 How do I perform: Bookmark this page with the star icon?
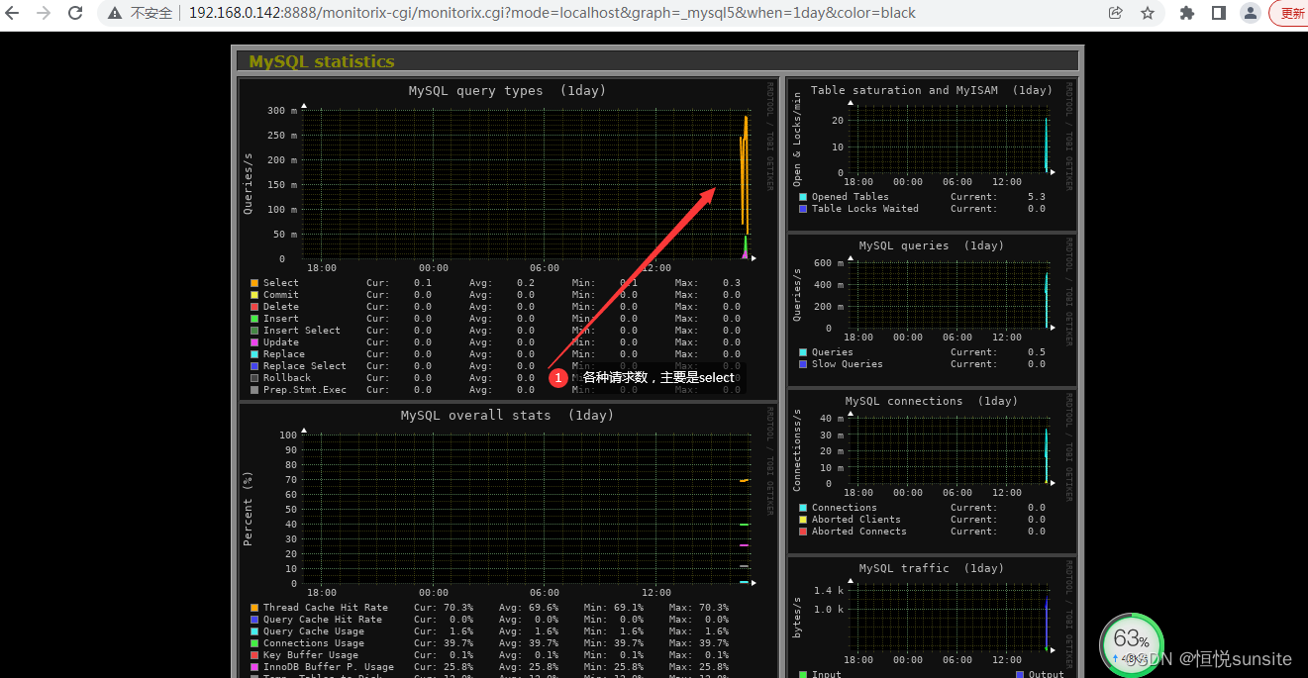[x=1148, y=13]
